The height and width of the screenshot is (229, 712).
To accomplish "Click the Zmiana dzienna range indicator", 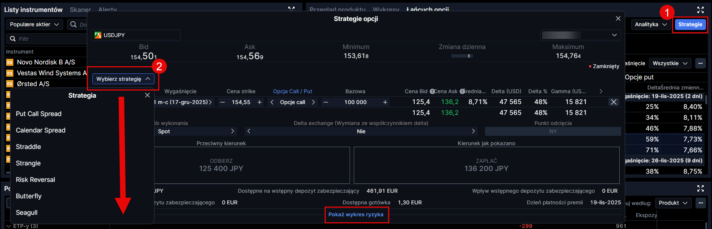I will pos(462,56).
